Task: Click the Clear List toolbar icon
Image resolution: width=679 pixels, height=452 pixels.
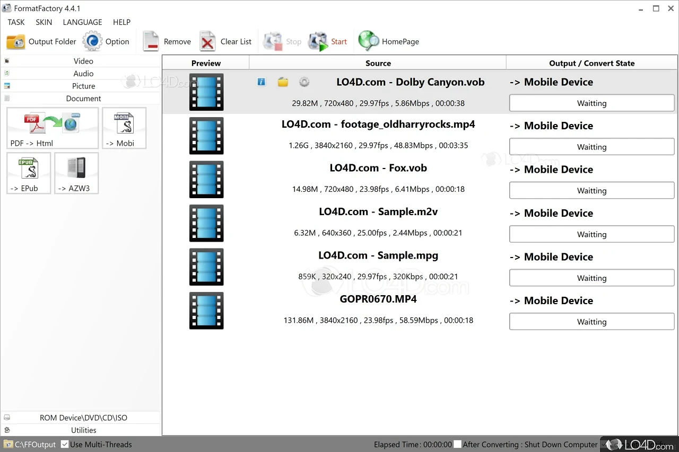Action: point(208,41)
